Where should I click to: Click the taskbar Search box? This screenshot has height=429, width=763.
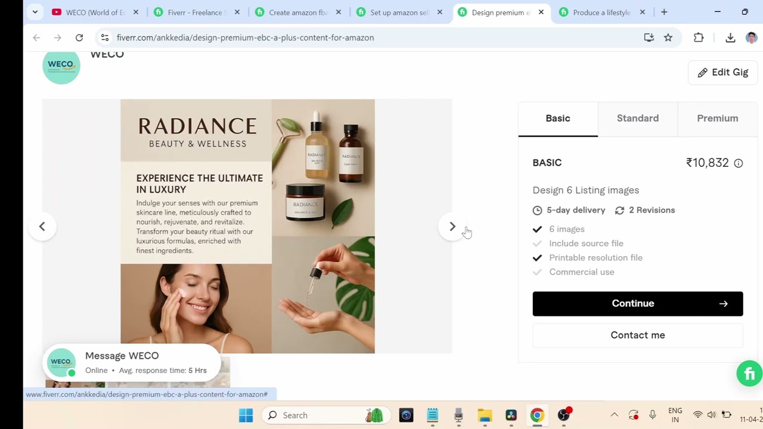[x=327, y=415]
